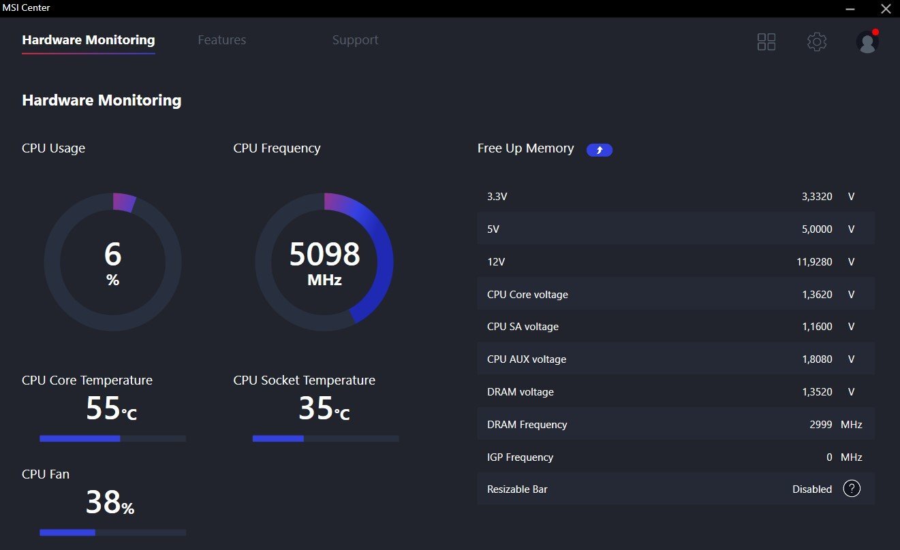The height and width of the screenshot is (550, 900).
Task: Click the 1,3520 DRAM voltage value
Action: tap(817, 392)
